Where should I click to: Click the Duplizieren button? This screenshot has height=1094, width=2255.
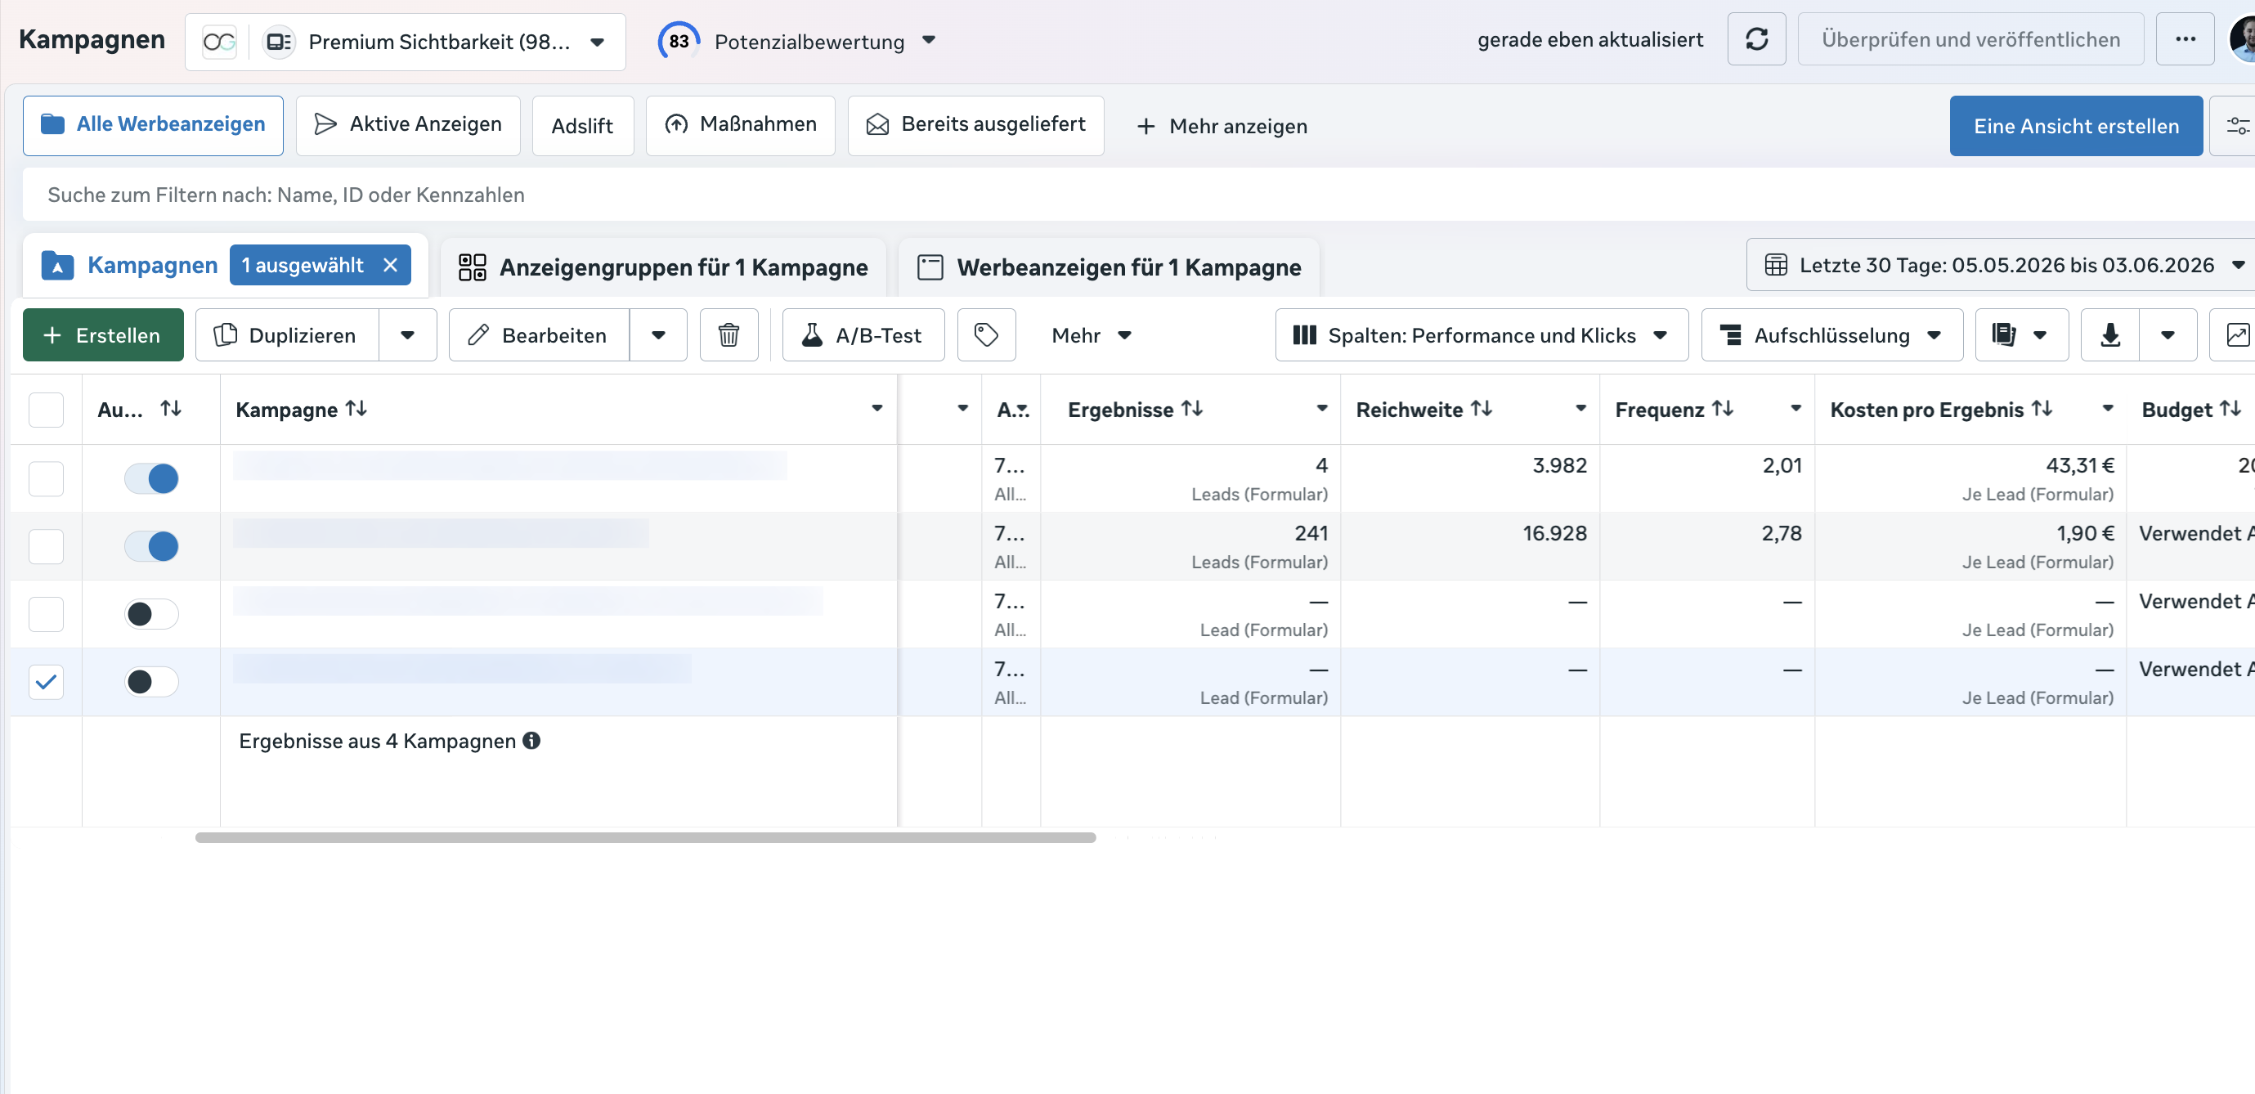coord(287,335)
